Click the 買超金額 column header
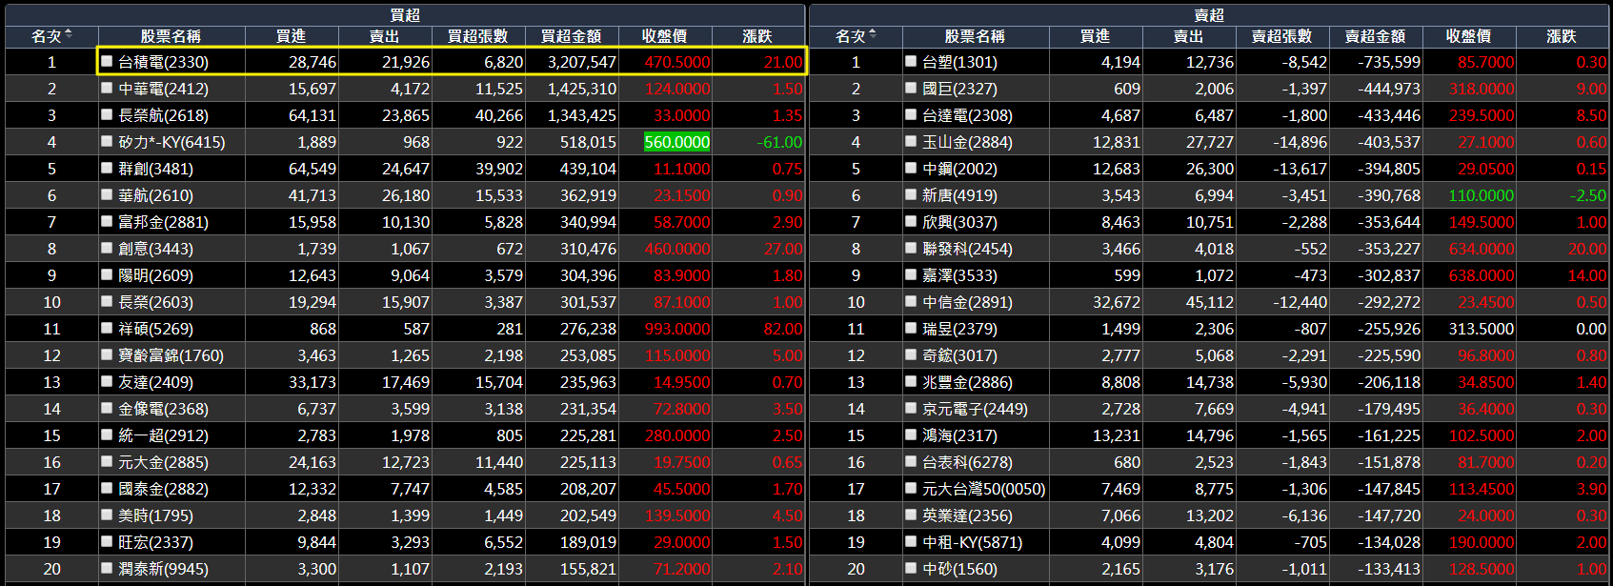The height and width of the screenshot is (586, 1613). point(572,36)
